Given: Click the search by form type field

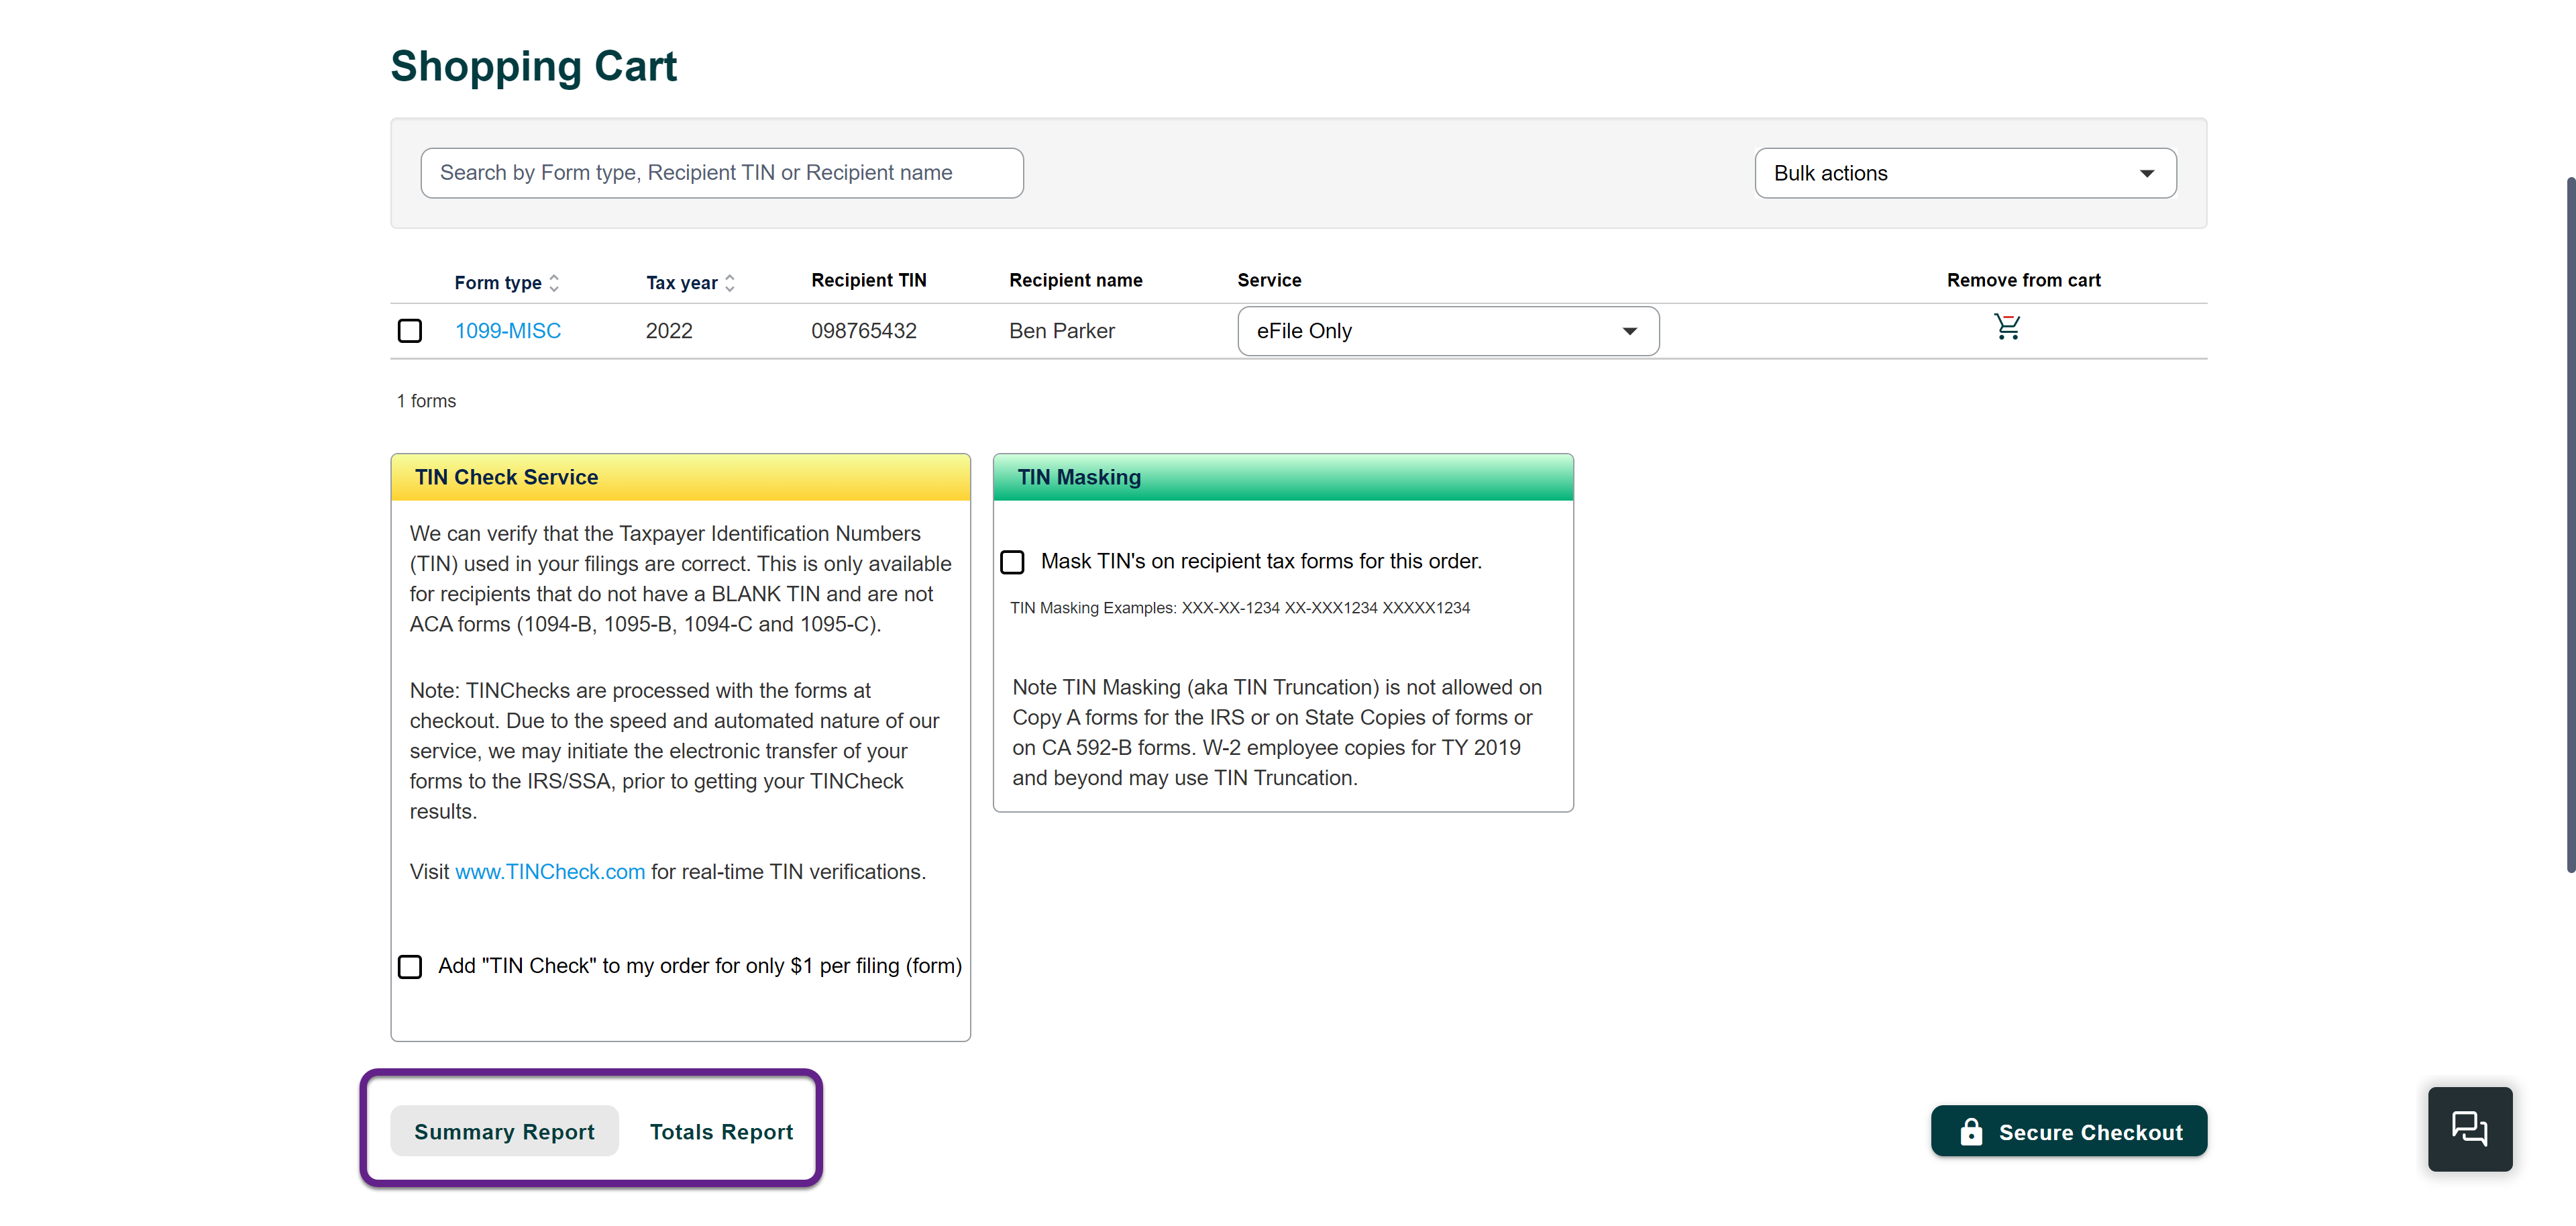Looking at the screenshot, I should 721,173.
